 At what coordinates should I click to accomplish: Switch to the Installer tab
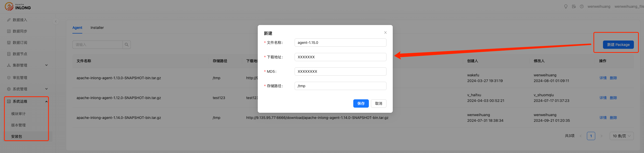pos(97,28)
